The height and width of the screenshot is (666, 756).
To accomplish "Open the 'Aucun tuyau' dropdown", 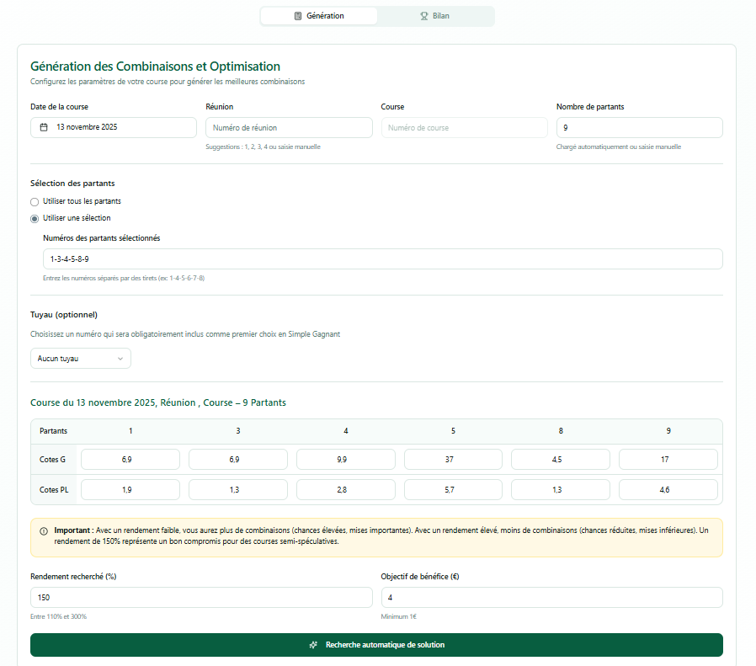I will [80, 359].
